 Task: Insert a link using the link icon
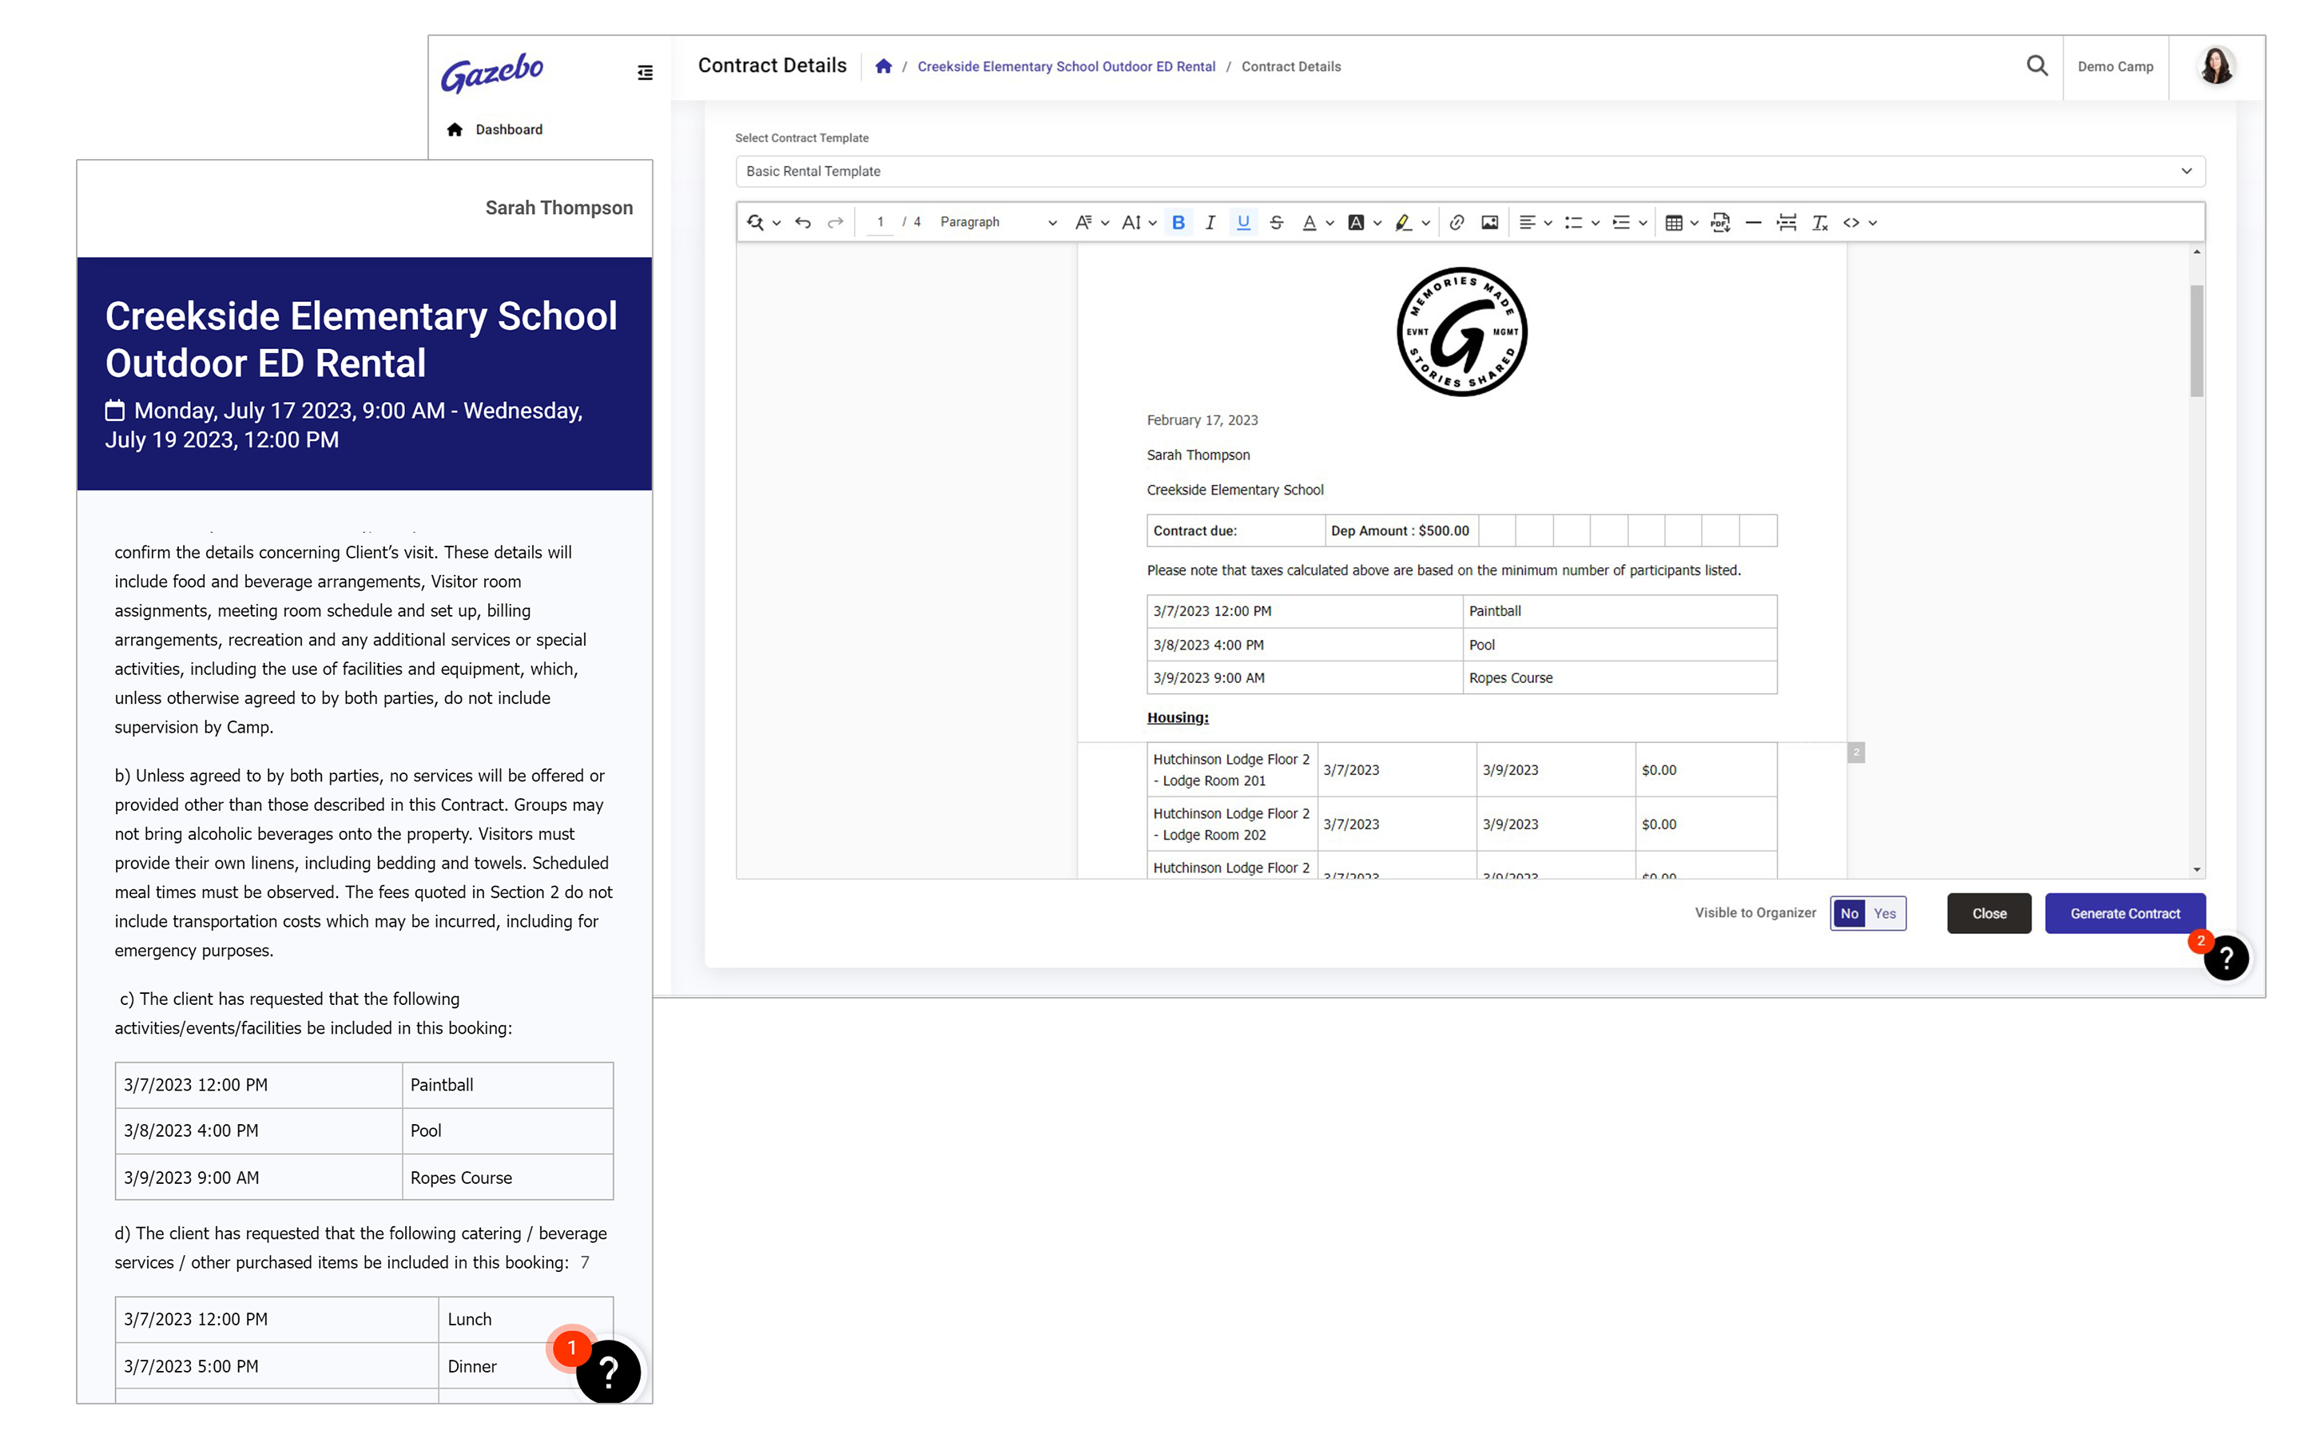[x=1456, y=223]
